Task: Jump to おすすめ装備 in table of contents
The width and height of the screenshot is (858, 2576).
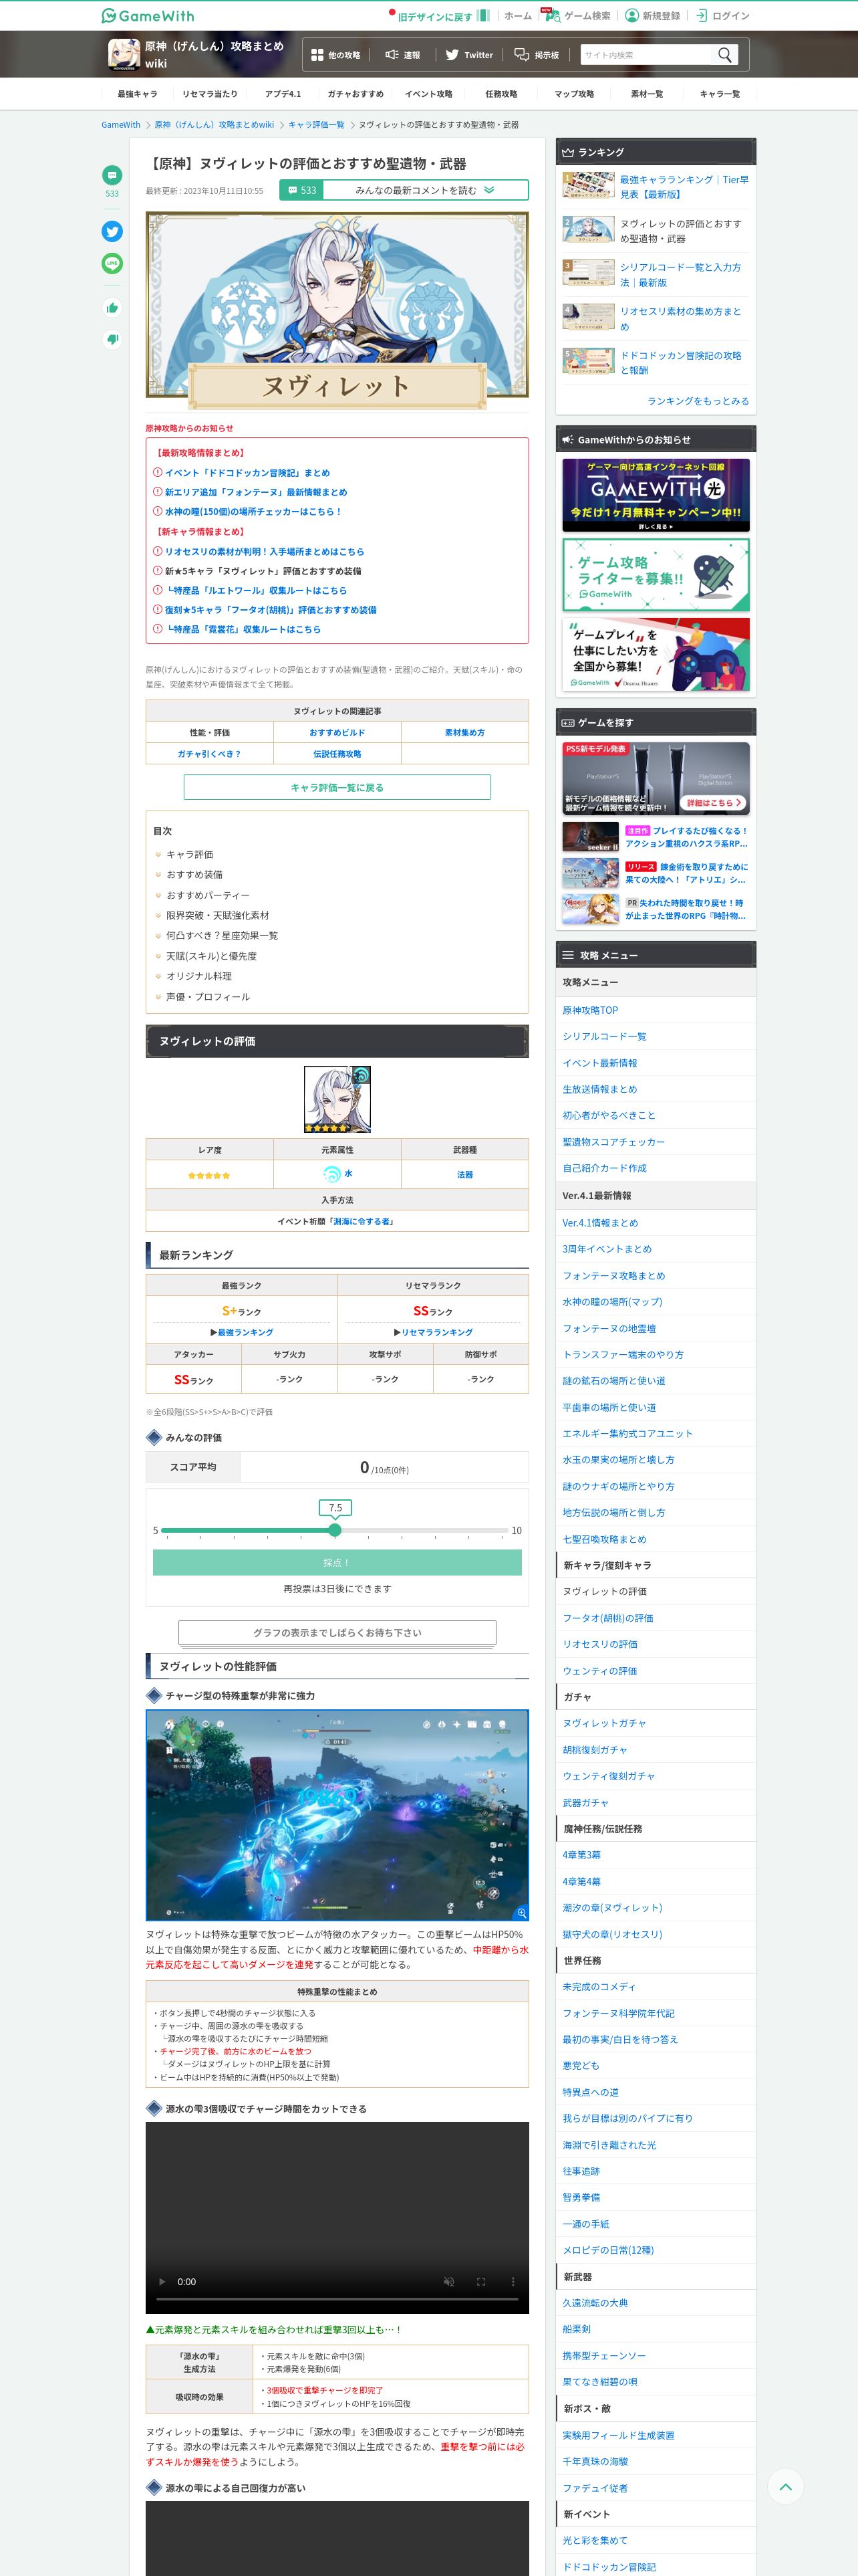Action: tap(194, 875)
